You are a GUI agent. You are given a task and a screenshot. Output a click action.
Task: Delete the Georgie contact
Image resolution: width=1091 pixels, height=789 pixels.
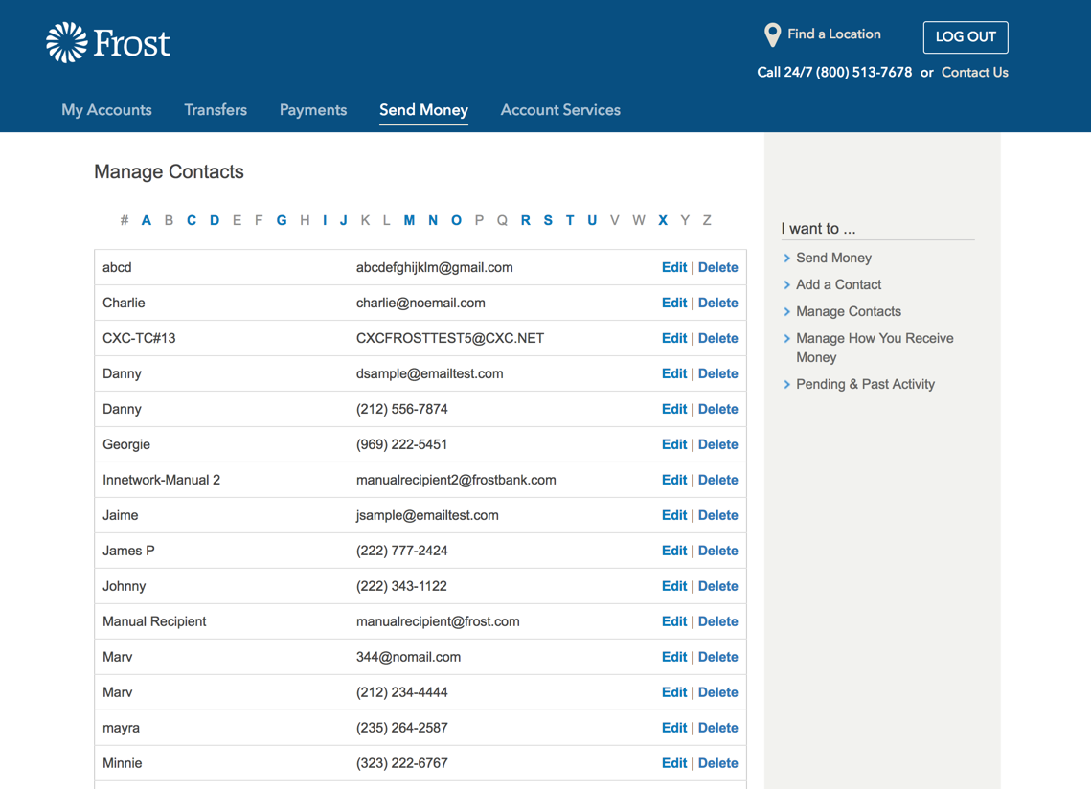[x=718, y=444]
